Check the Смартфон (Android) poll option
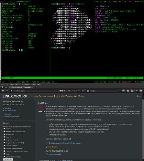Viewport: 144px width, 161px height. coord(4,140)
